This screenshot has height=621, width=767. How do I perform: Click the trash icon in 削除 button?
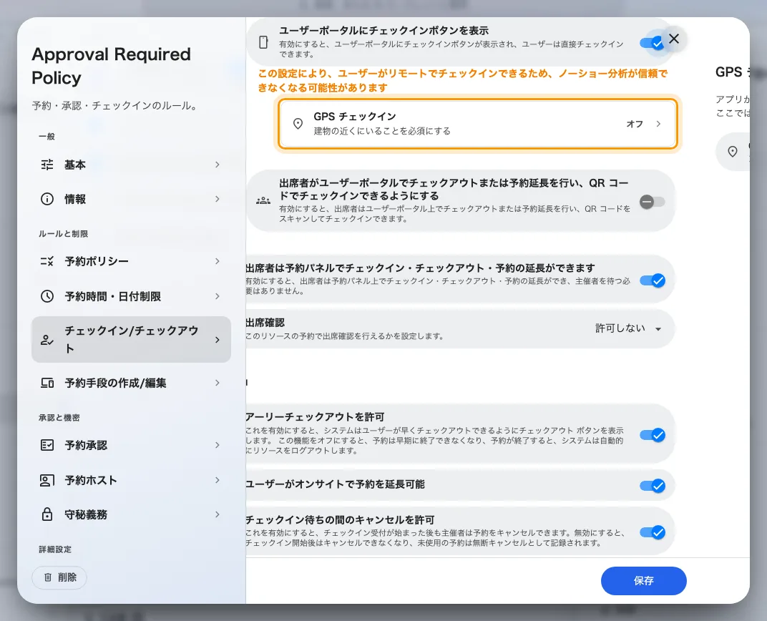pyautogui.click(x=48, y=577)
